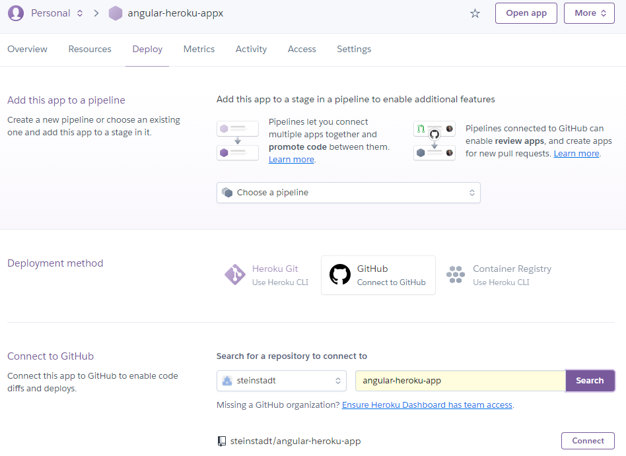Click the angular-heroku-appx hexagon app icon
The height and width of the screenshot is (456, 626).
tap(116, 13)
